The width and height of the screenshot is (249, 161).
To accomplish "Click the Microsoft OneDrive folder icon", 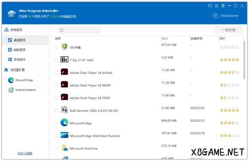I will tap(64, 148).
